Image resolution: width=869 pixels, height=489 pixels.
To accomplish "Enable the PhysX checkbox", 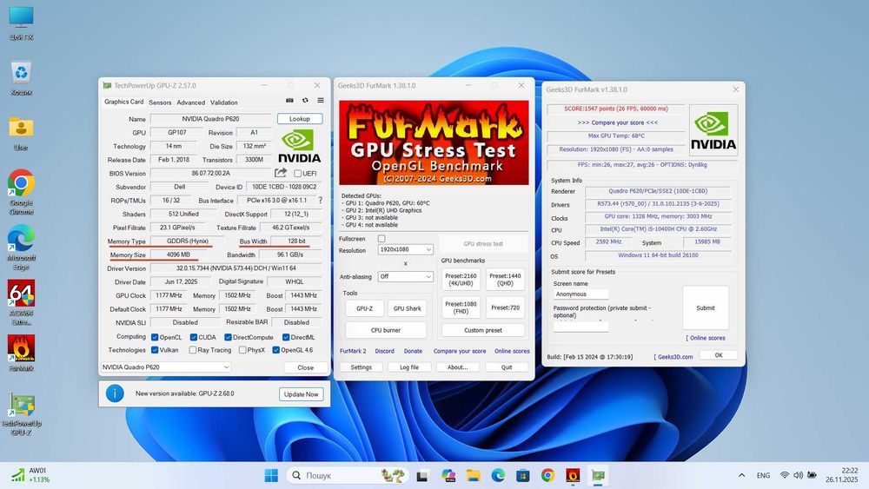I will coord(242,350).
